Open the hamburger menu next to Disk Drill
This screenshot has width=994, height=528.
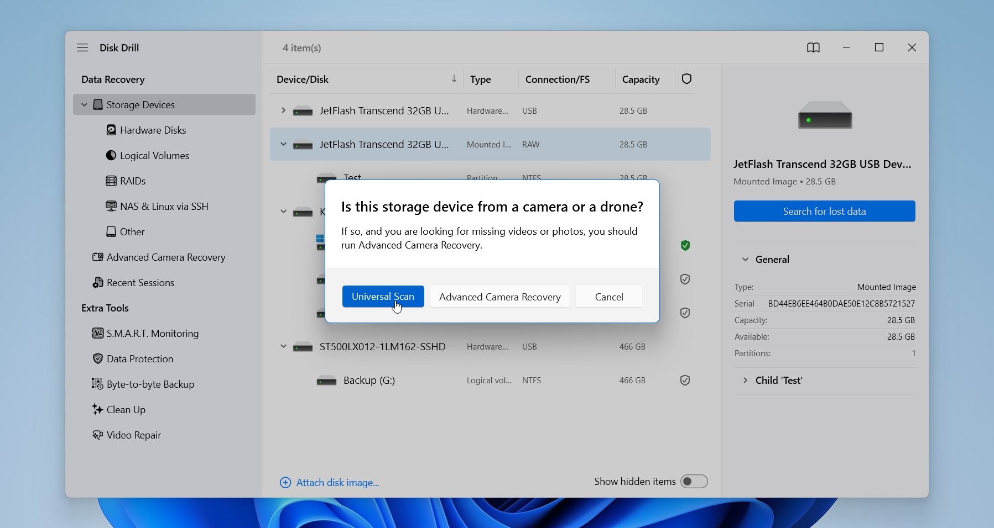(x=82, y=48)
